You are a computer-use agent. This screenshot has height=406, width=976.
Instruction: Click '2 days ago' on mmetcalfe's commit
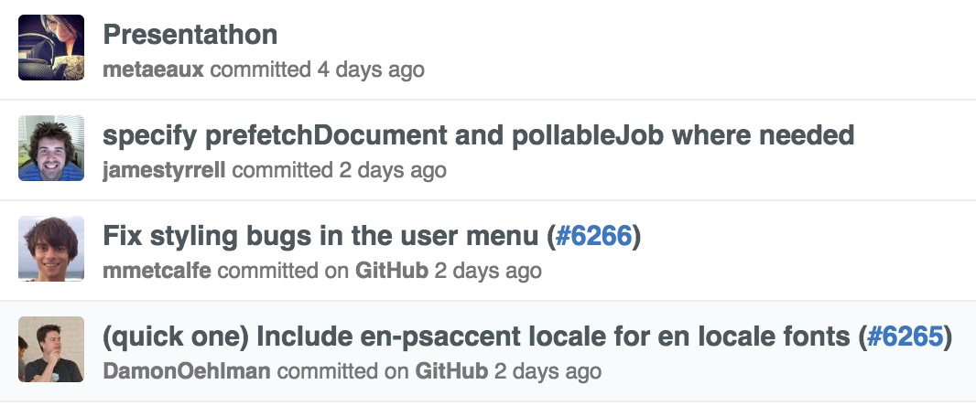pos(487,271)
